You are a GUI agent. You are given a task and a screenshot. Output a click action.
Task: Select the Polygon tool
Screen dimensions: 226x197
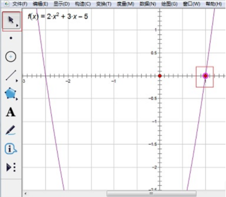[10, 93]
